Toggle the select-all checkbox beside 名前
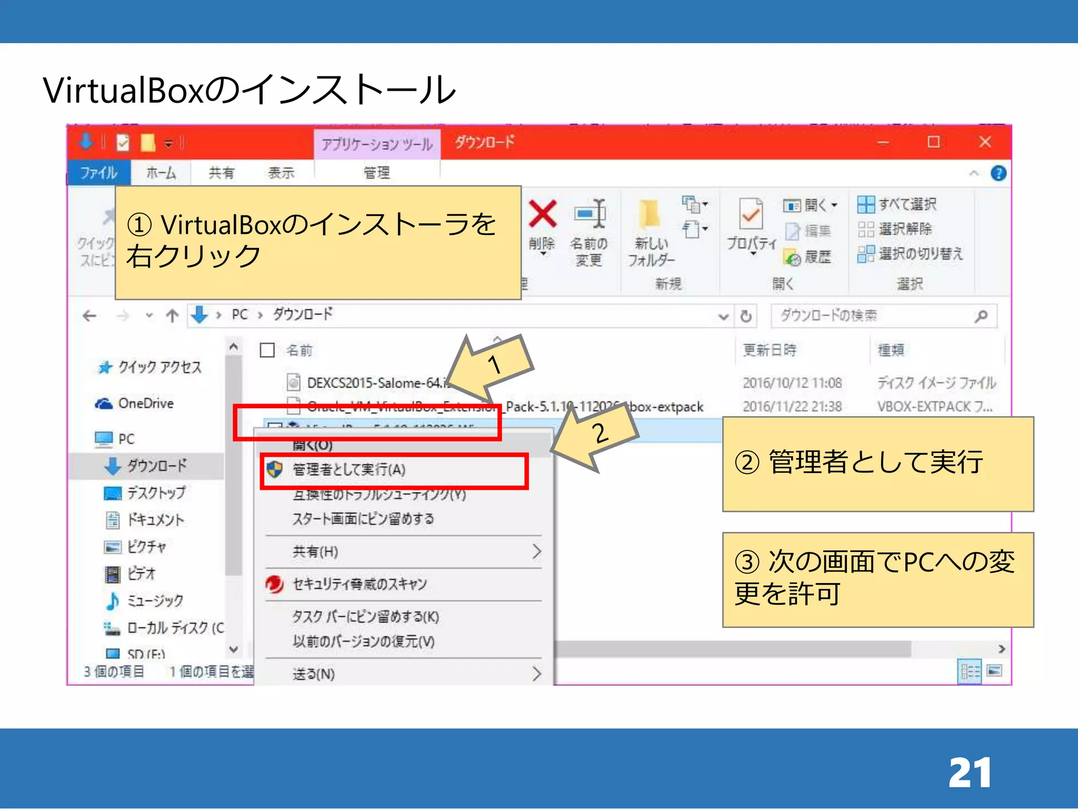This screenshot has height=809, width=1078. 267,350
